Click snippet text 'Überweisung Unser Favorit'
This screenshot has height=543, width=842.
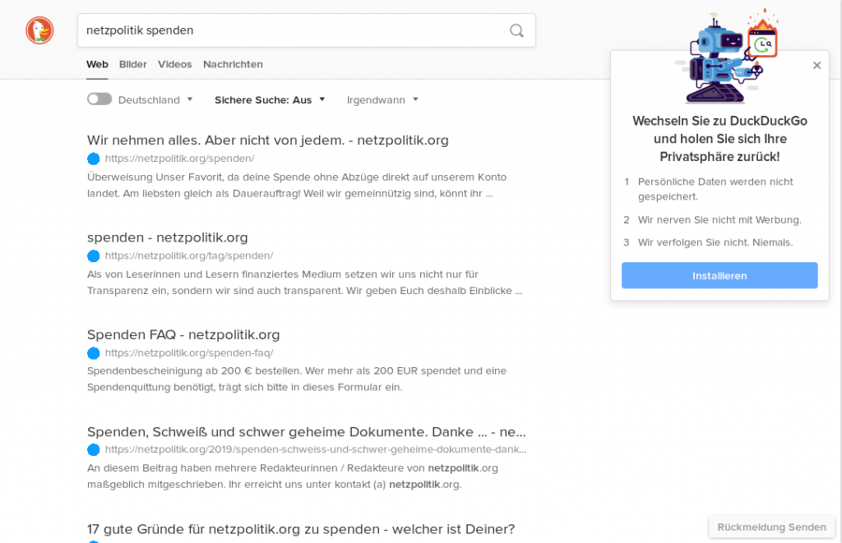tap(296, 185)
